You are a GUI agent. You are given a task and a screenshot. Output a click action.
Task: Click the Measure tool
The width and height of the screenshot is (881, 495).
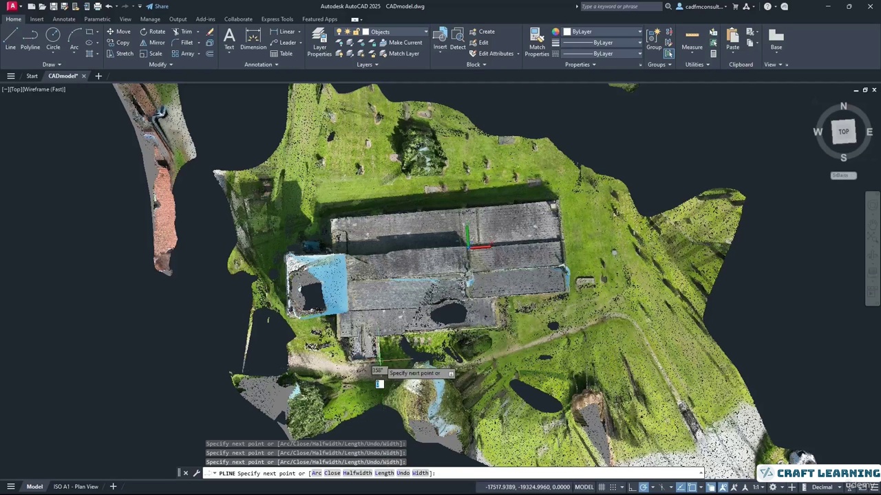(x=692, y=39)
